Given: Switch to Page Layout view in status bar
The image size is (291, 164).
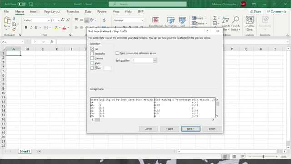Looking at the screenshot, I should [x=234, y=157].
